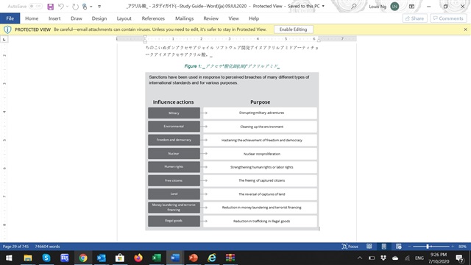Open WinRAR icon on taskbar
471x265 pixels.
point(230,258)
